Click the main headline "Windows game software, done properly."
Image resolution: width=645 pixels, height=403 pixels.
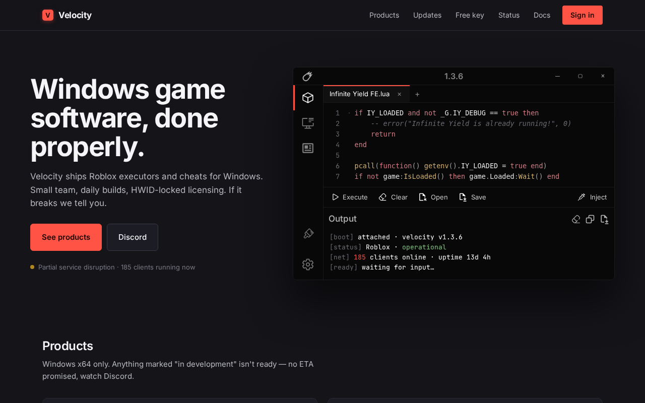click(128, 118)
